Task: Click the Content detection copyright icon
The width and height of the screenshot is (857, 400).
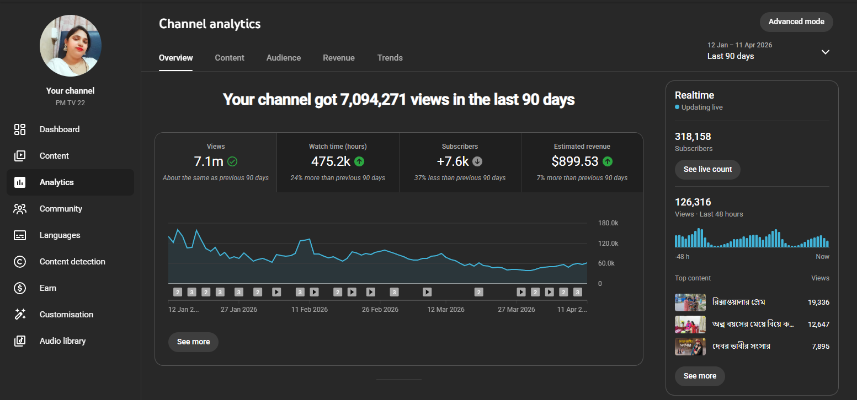Action: tap(20, 262)
